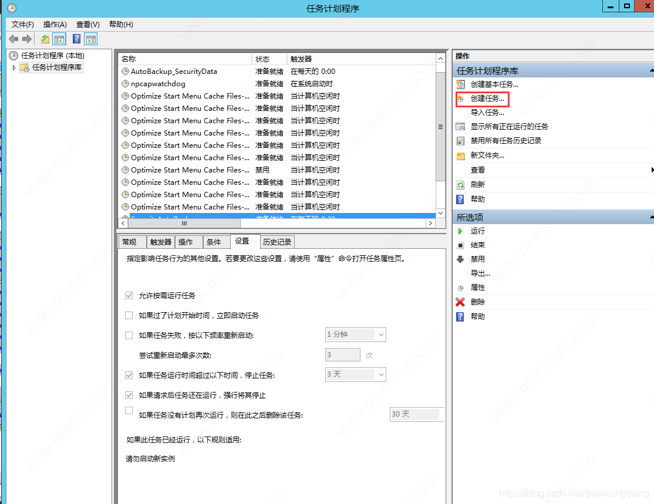Click 导入任务 in the actions pane
Screen dimensions: 654x504
480,111
